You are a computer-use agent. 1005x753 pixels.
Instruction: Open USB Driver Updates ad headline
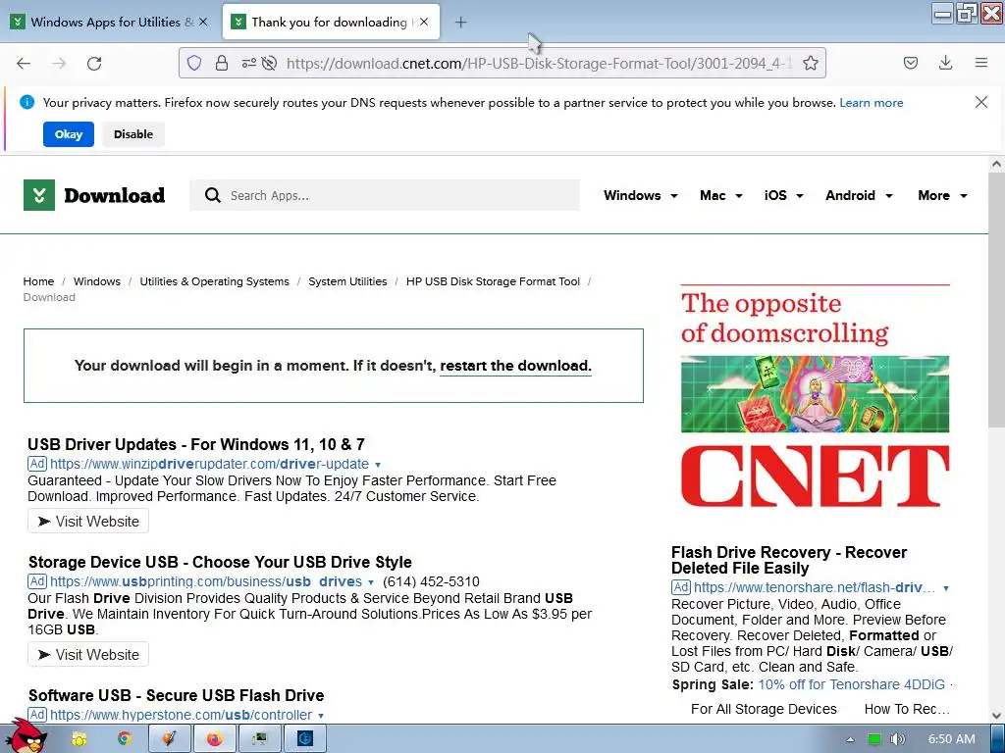(196, 444)
